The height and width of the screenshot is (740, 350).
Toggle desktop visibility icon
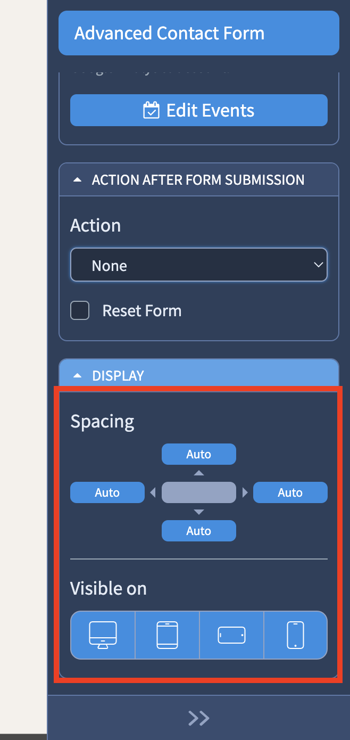103,635
